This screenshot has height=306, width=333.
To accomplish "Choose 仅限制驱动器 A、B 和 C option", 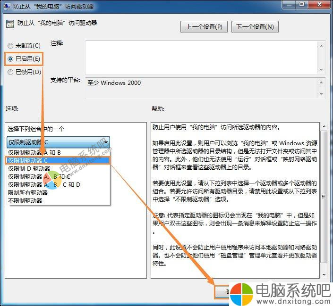I will tap(59, 177).
